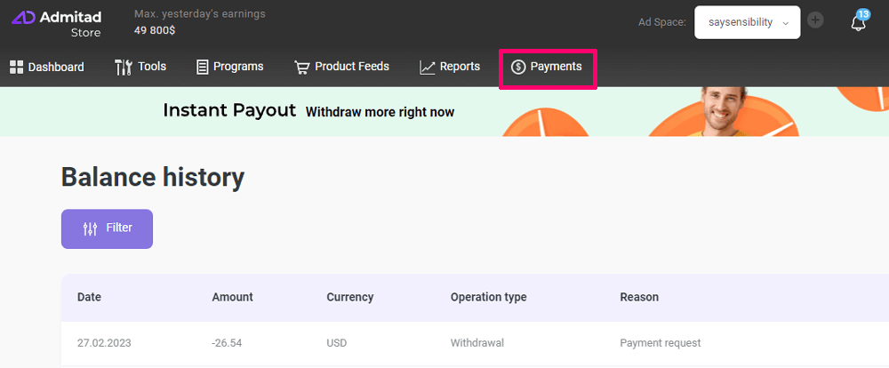
Task: Click the 'Withdraw more right now' banner text
Action: tap(380, 112)
